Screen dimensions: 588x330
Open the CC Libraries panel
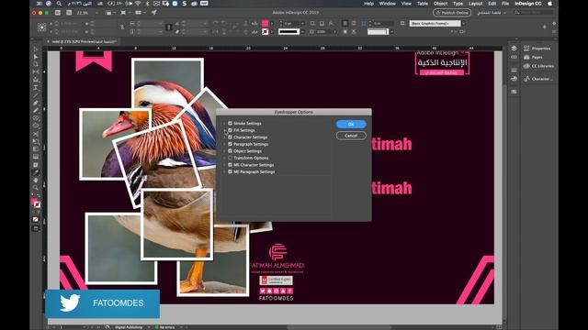[x=538, y=66]
